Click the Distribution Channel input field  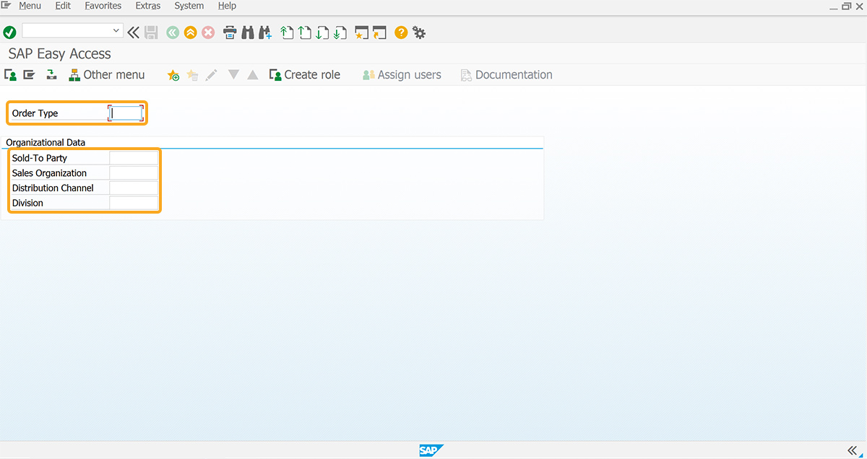134,188
